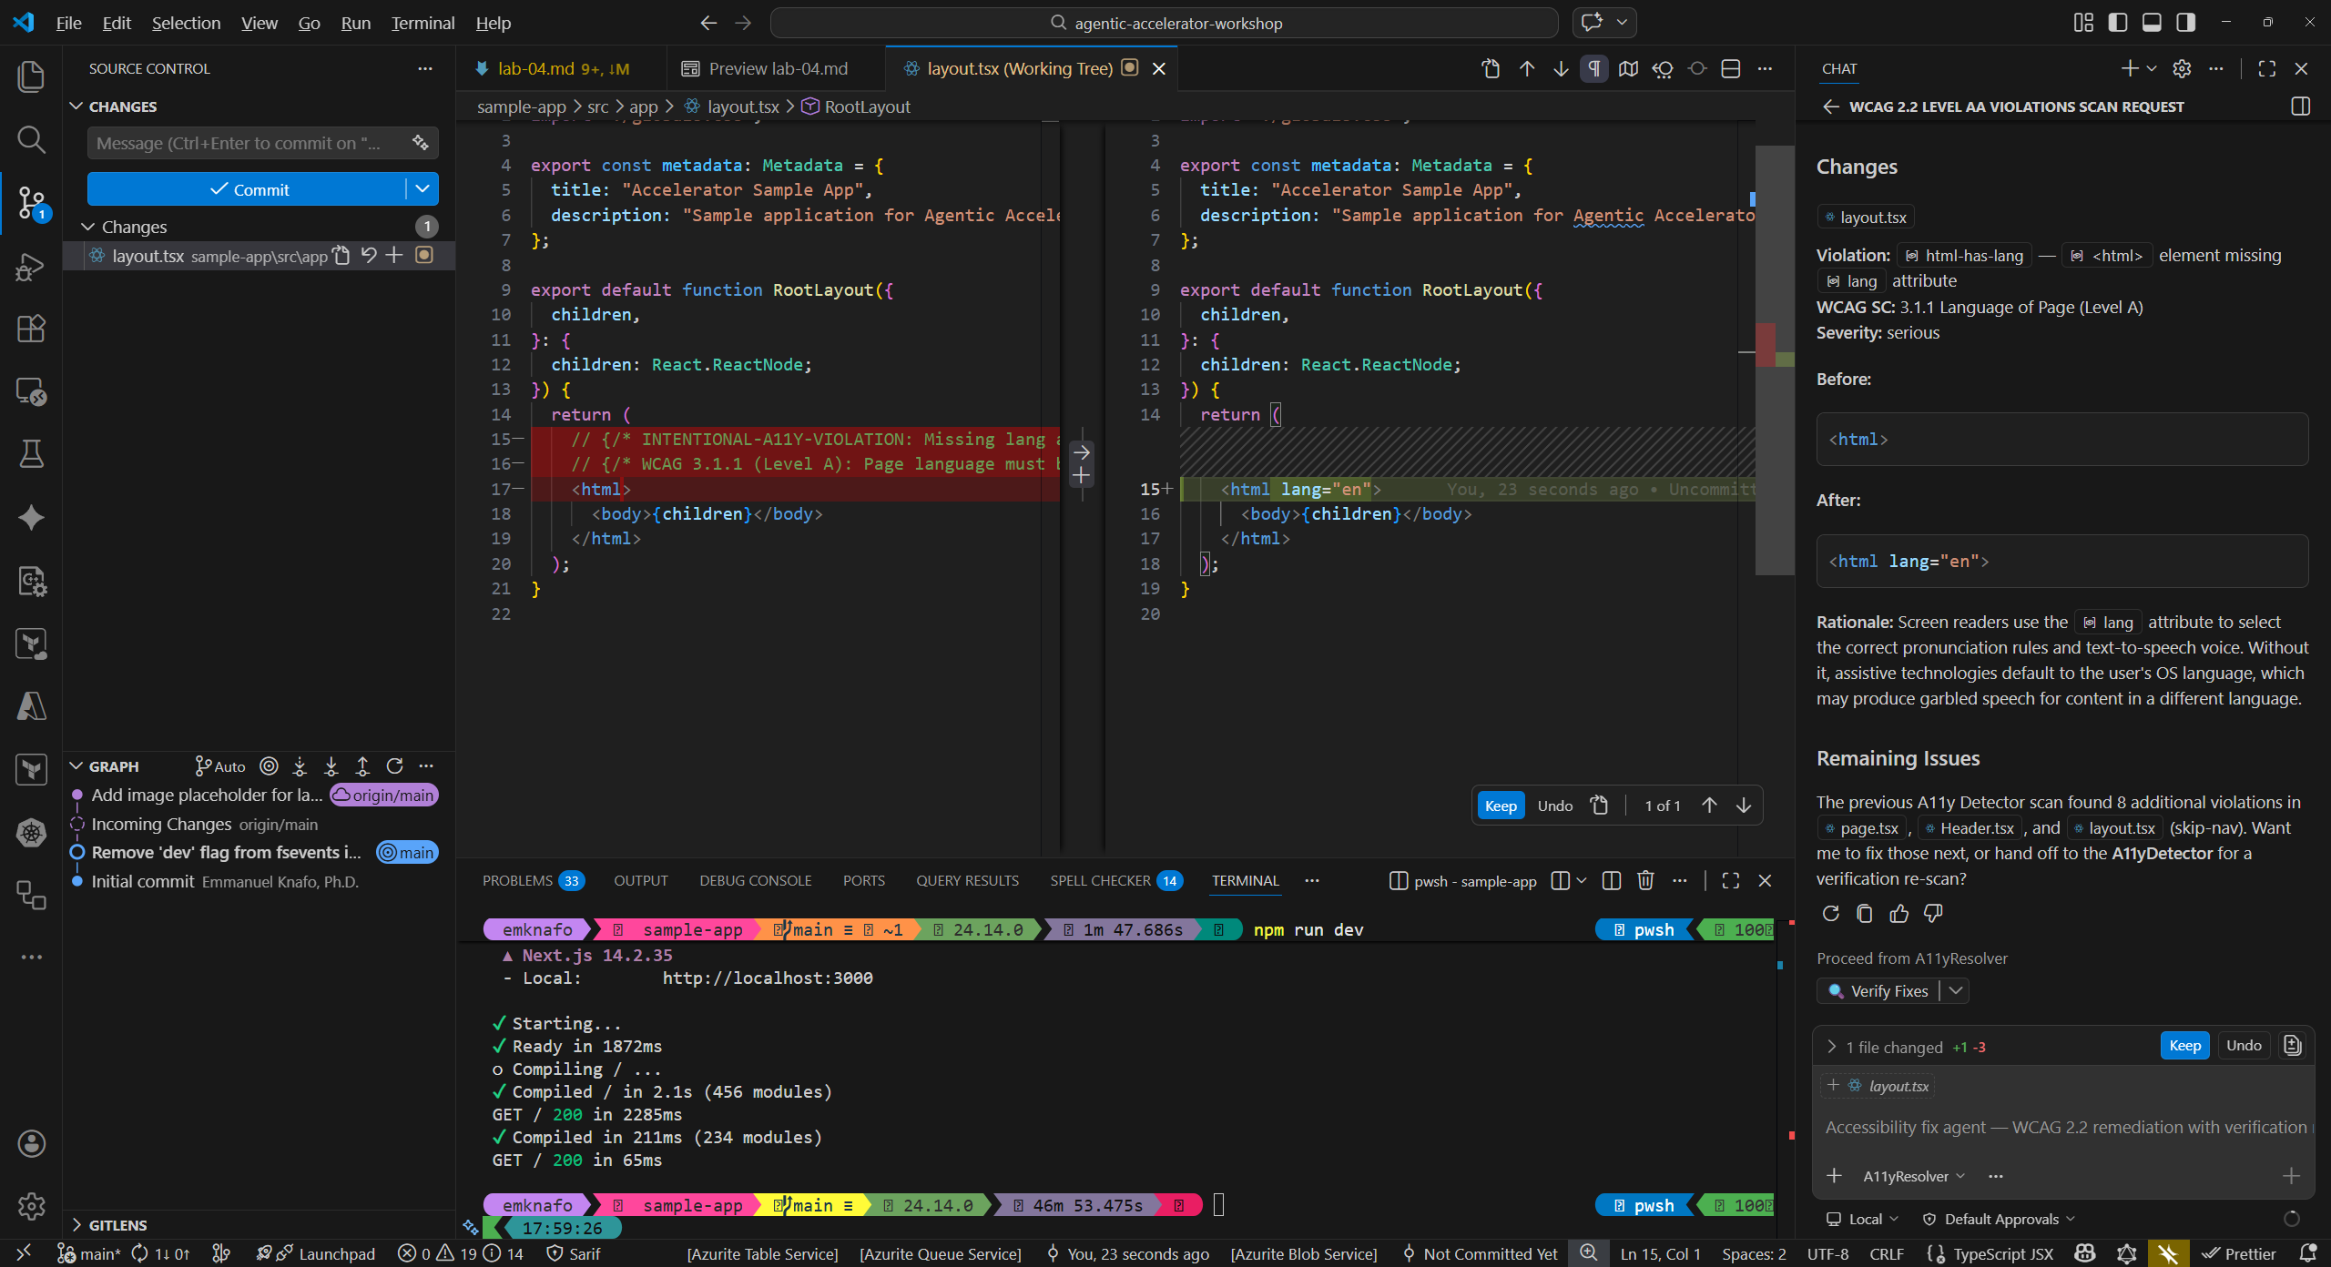Viewport: 2331px width, 1267px height.
Task: Open the Commit button dropdown
Action: 422,188
